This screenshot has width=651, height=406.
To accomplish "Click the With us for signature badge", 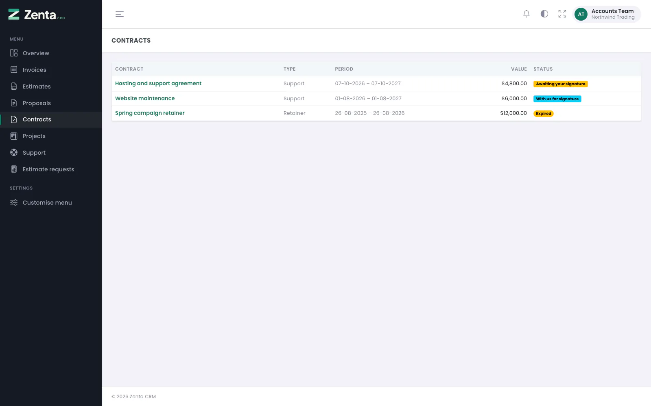I will click(x=557, y=99).
